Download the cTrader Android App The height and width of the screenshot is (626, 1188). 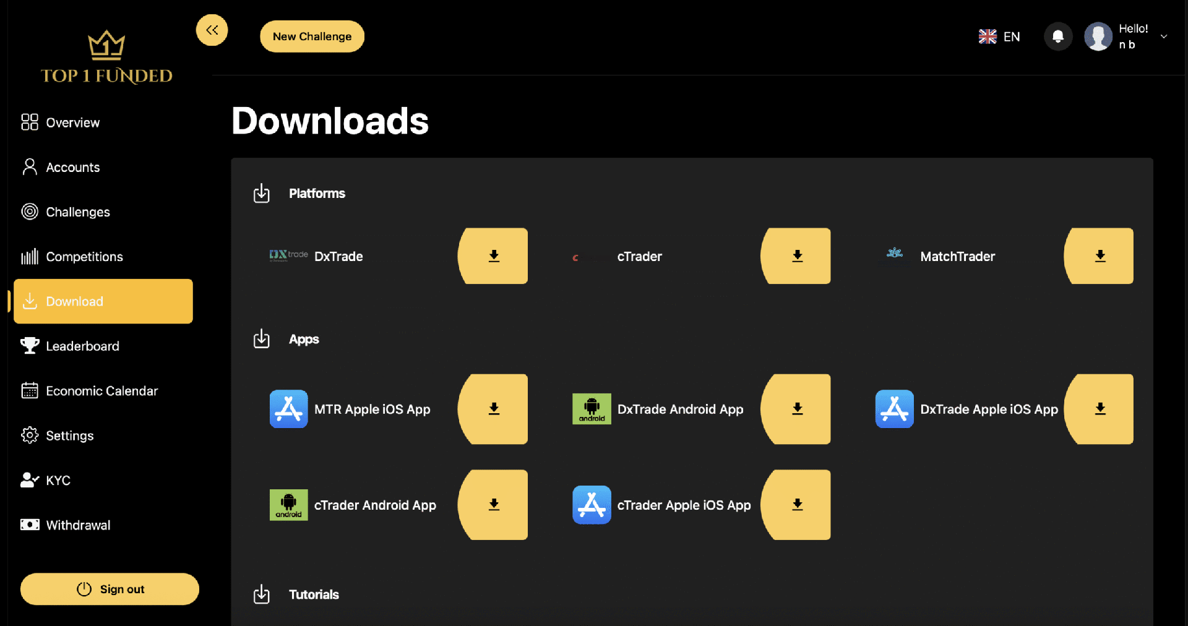pyautogui.click(x=493, y=505)
